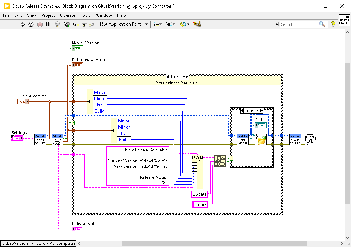351x247 pixels.
Task: Click the Pause button in toolbar
Action: click(48, 24)
